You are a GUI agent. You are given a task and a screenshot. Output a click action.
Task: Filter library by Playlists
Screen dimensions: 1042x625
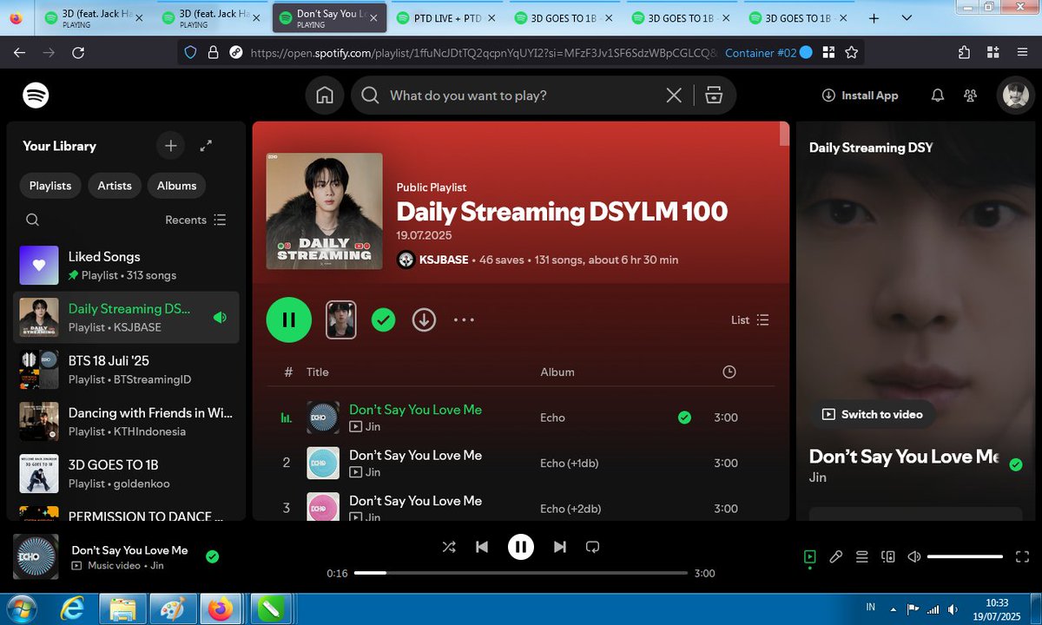point(50,186)
